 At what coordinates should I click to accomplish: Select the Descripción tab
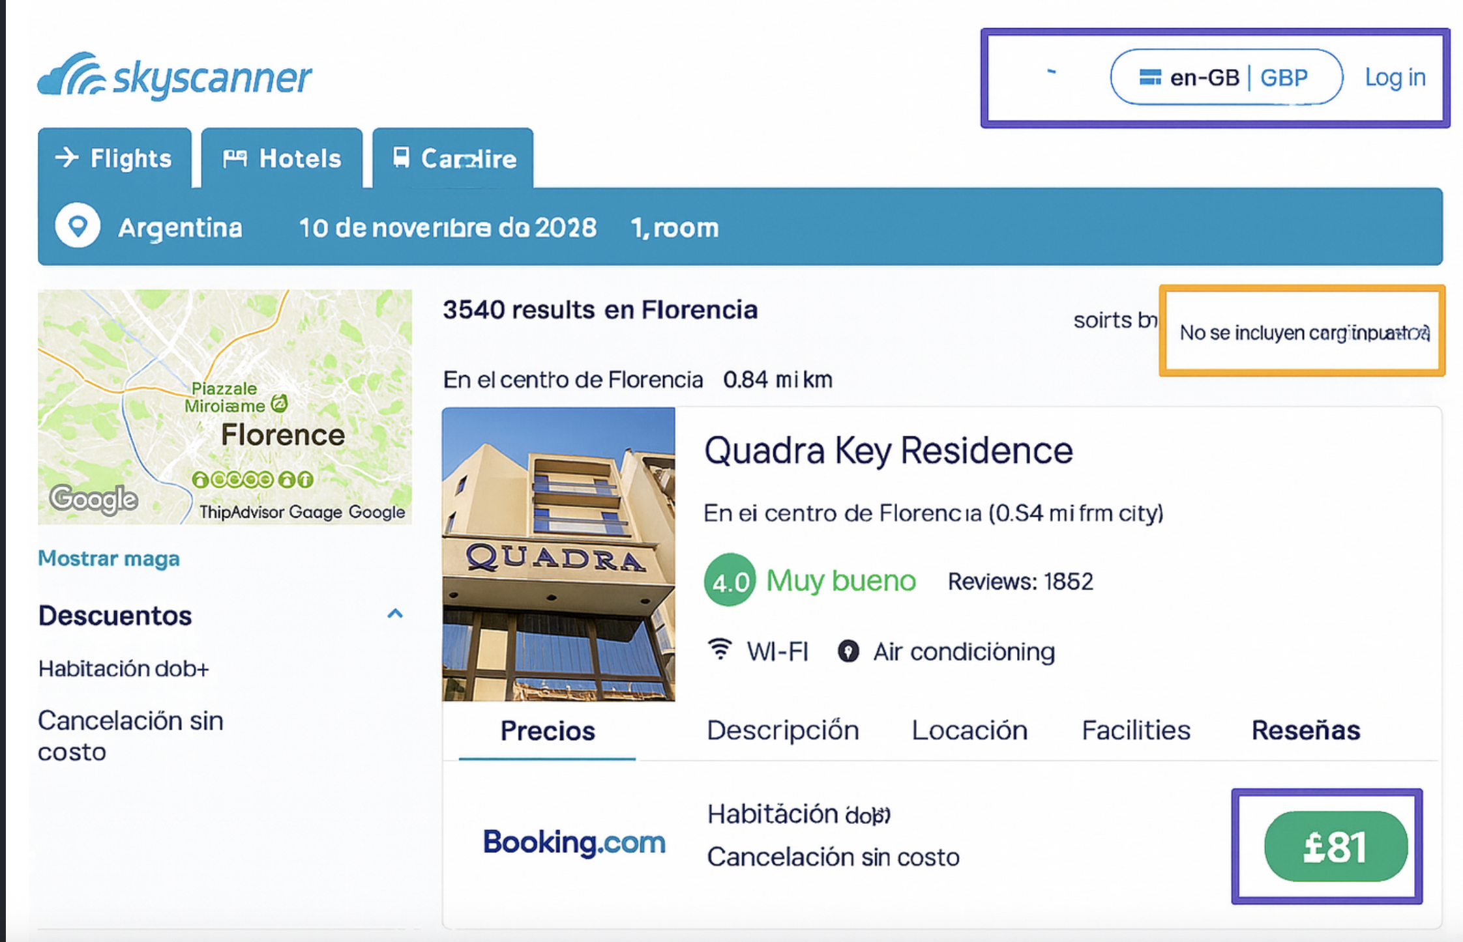[782, 730]
